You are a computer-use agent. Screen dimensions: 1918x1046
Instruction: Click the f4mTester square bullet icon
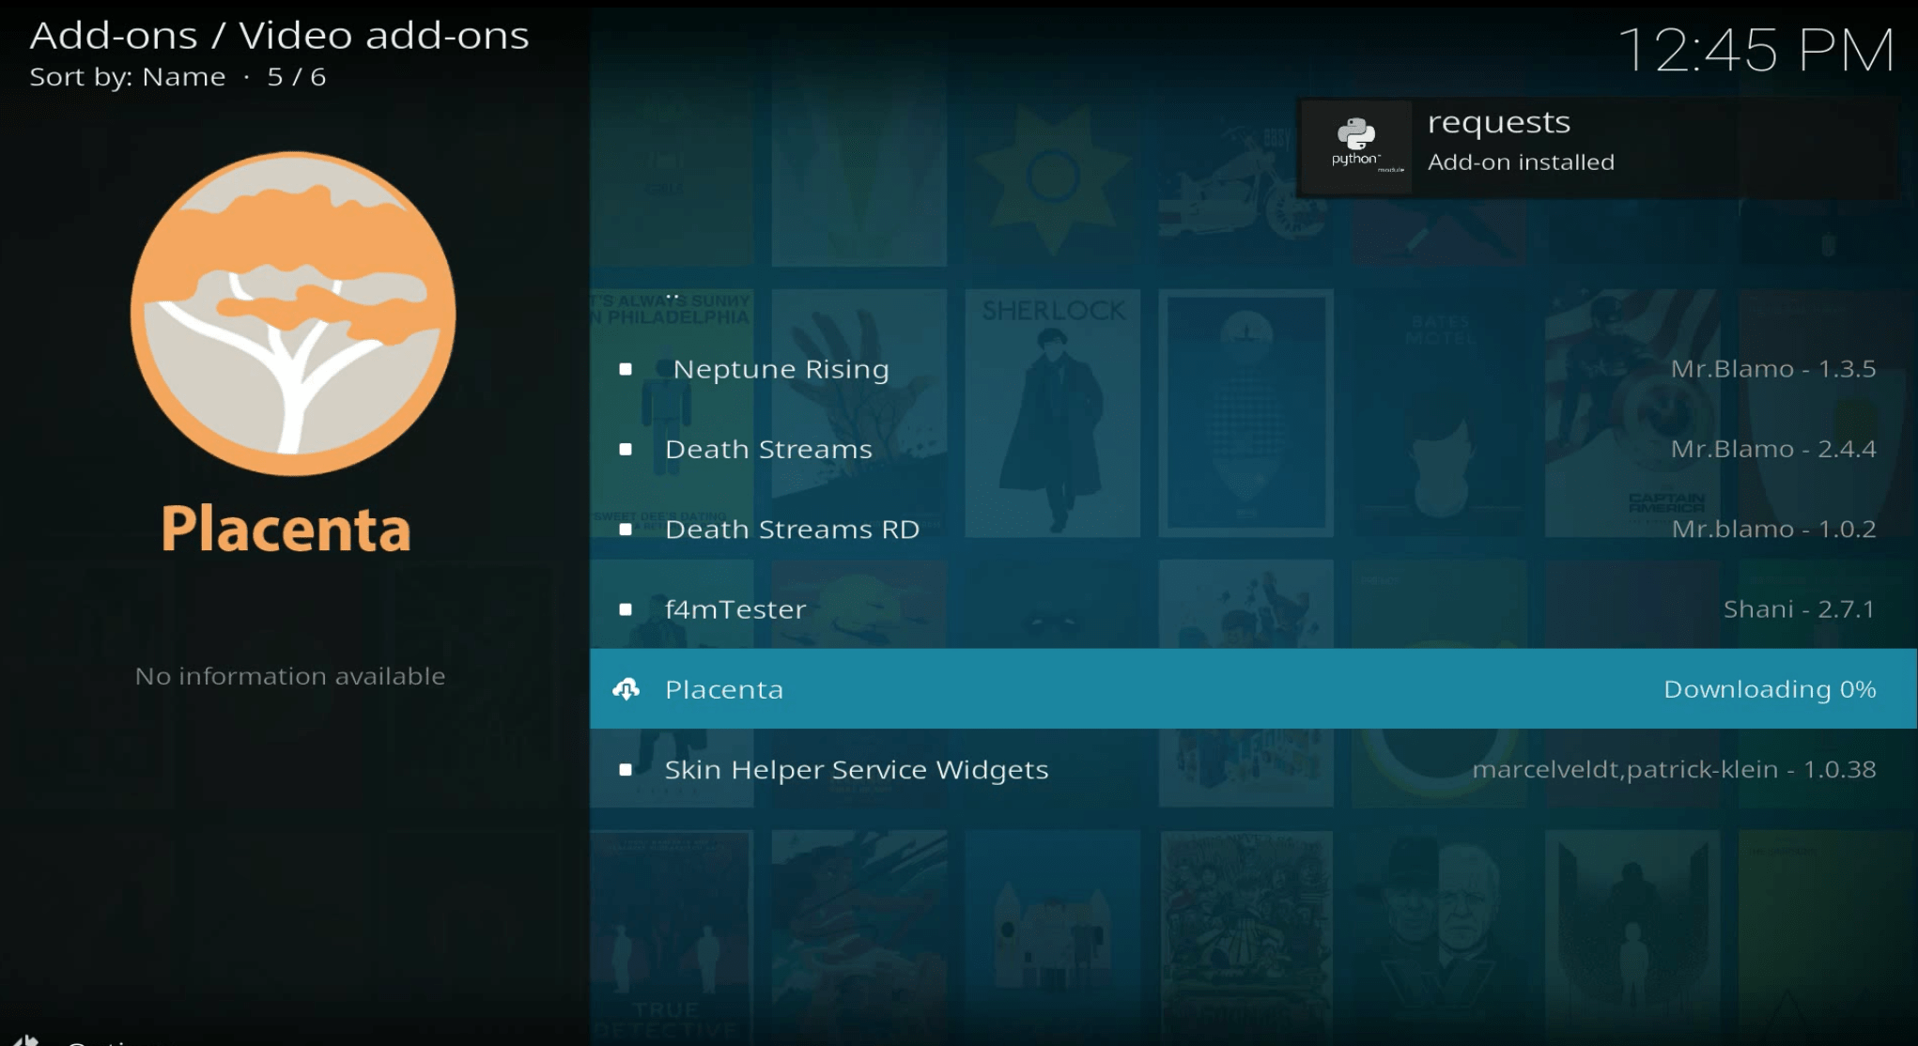626,609
